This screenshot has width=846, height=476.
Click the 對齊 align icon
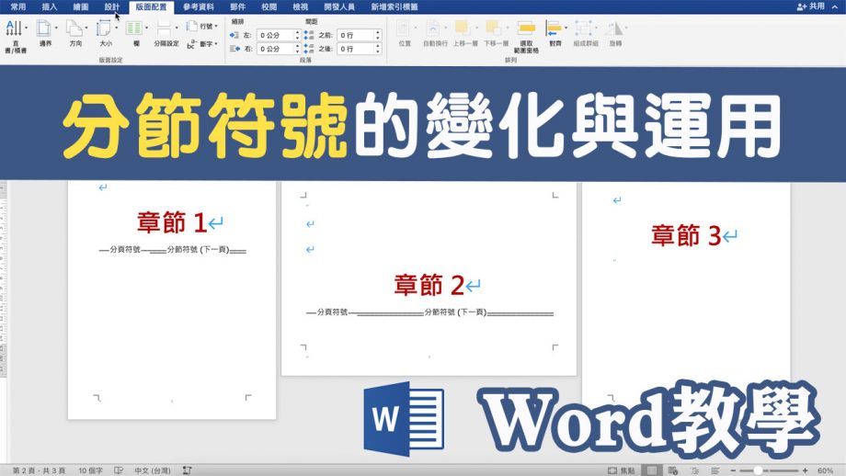[x=554, y=28]
